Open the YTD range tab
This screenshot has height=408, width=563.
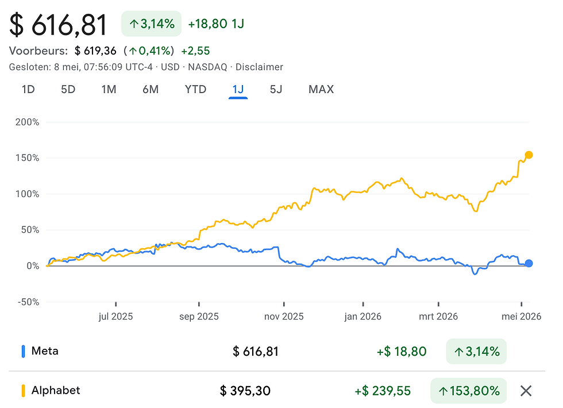pyautogui.click(x=195, y=89)
